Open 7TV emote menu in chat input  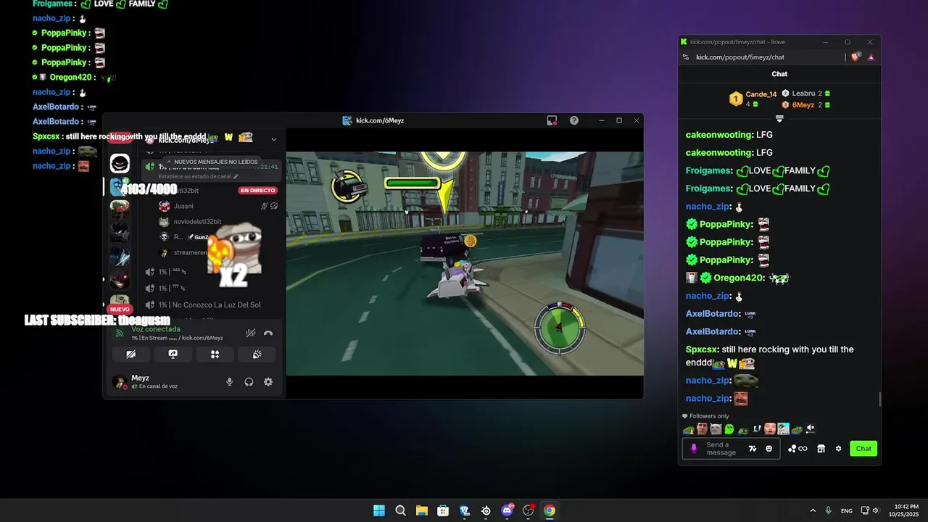tap(753, 449)
